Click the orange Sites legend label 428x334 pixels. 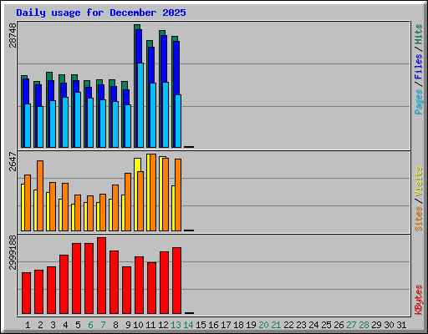pyautogui.click(x=419, y=219)
